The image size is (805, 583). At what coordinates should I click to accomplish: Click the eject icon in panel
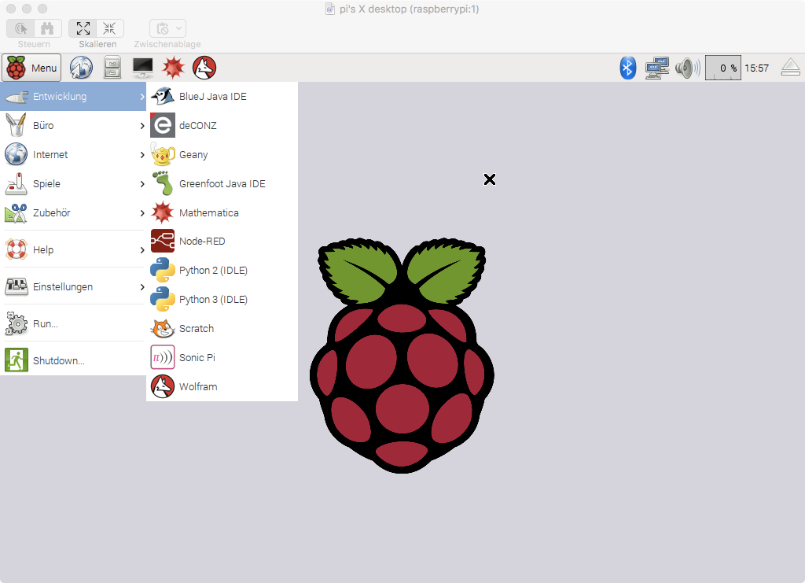pyautogui.click(x=790, y=68)
